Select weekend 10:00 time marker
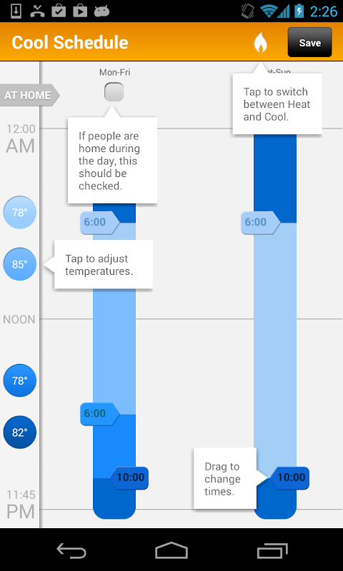Screen dimensions: 343x571 point(289,477)
